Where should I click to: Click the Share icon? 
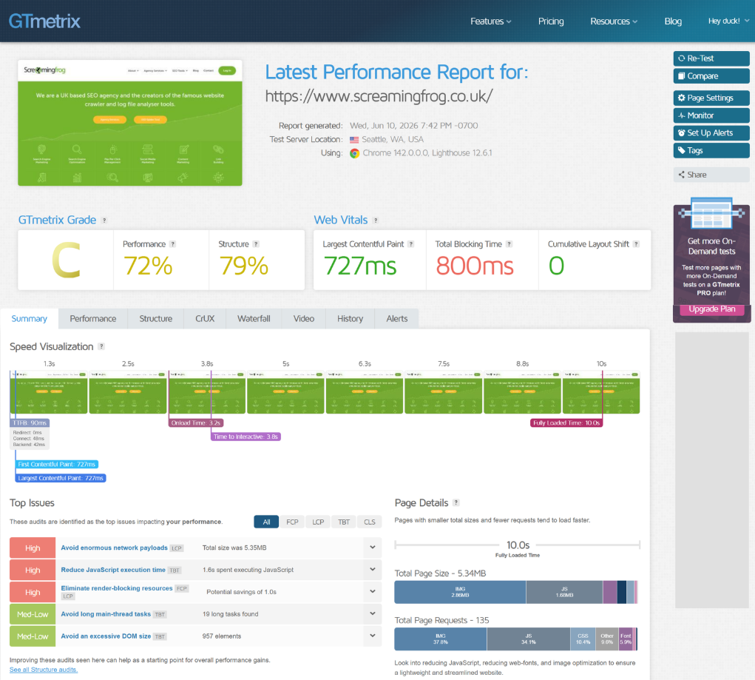point(681,175)
